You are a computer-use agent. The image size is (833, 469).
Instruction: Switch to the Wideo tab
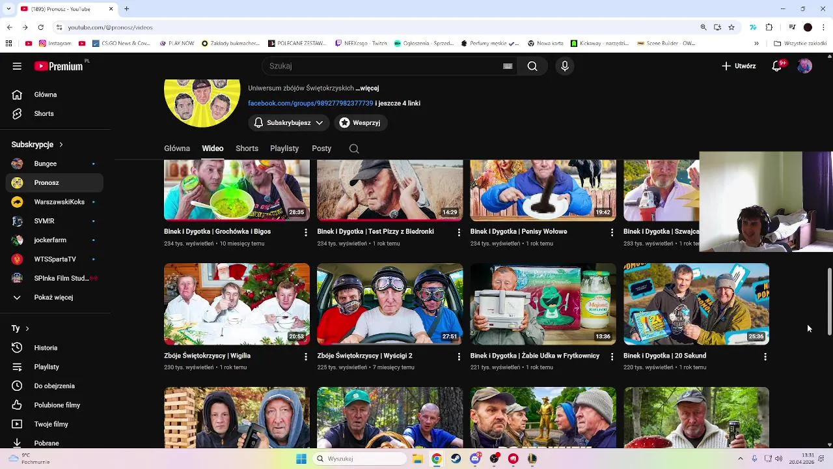coord(213,149)
